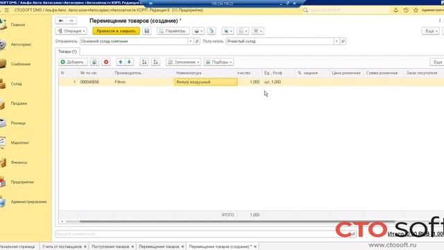Viewport: 444px width, 250px height.
Task: Open the link for Отправитель warehouse
Action: tap(197, 42)
